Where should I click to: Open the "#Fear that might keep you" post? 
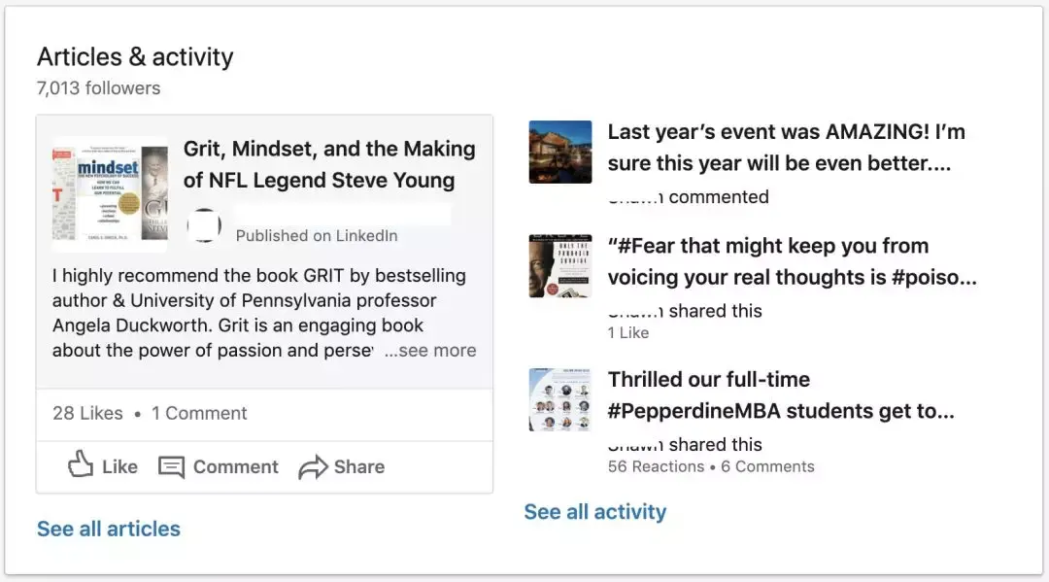(792, 261)
